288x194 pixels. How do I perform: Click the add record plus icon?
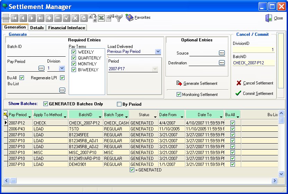tap(49, 18)
